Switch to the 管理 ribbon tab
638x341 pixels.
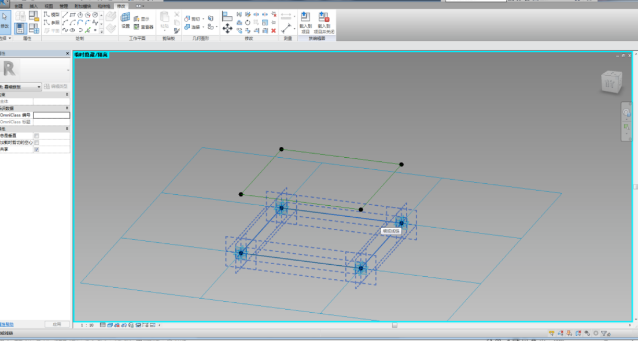pos(64,6)
